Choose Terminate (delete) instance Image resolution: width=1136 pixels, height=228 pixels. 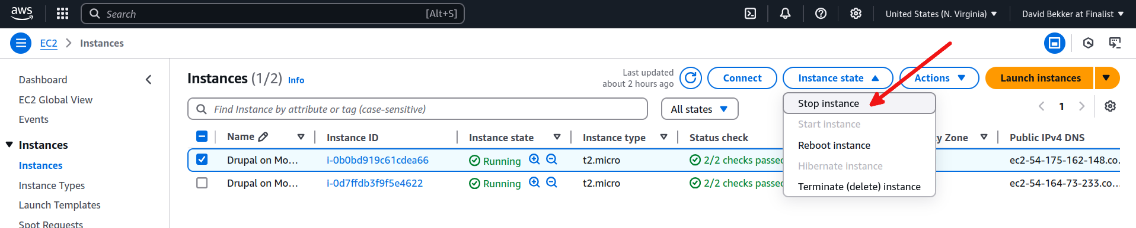click(x=859, y=187)
